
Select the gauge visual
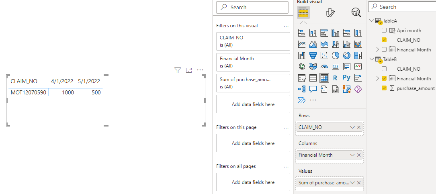(x=324, y=67)
